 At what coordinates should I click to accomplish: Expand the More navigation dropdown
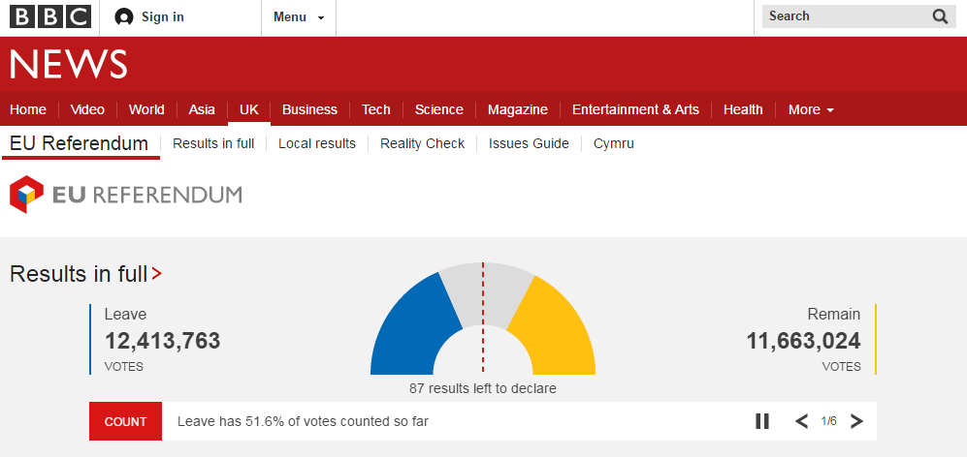coord(811,109)
